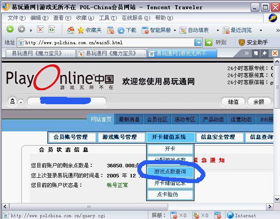This screenshot has height=219, width=280.
Task: Click the green 转到 go icon
Action: pyautogui.click(x=208, y=42)
